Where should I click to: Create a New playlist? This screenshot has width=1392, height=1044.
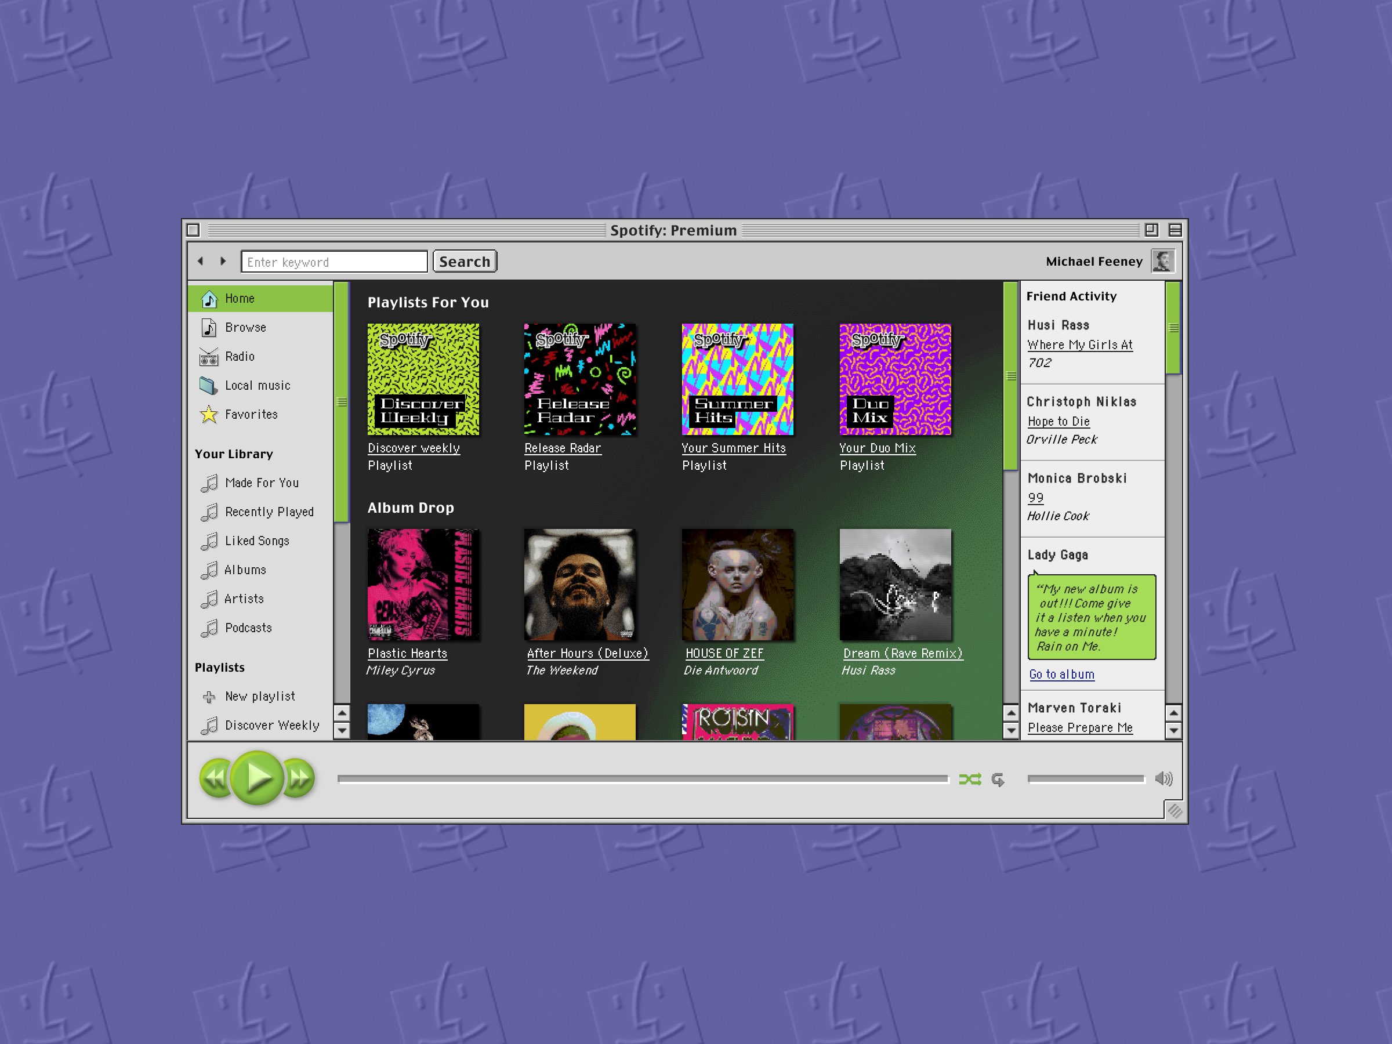(x=260, y=696)
